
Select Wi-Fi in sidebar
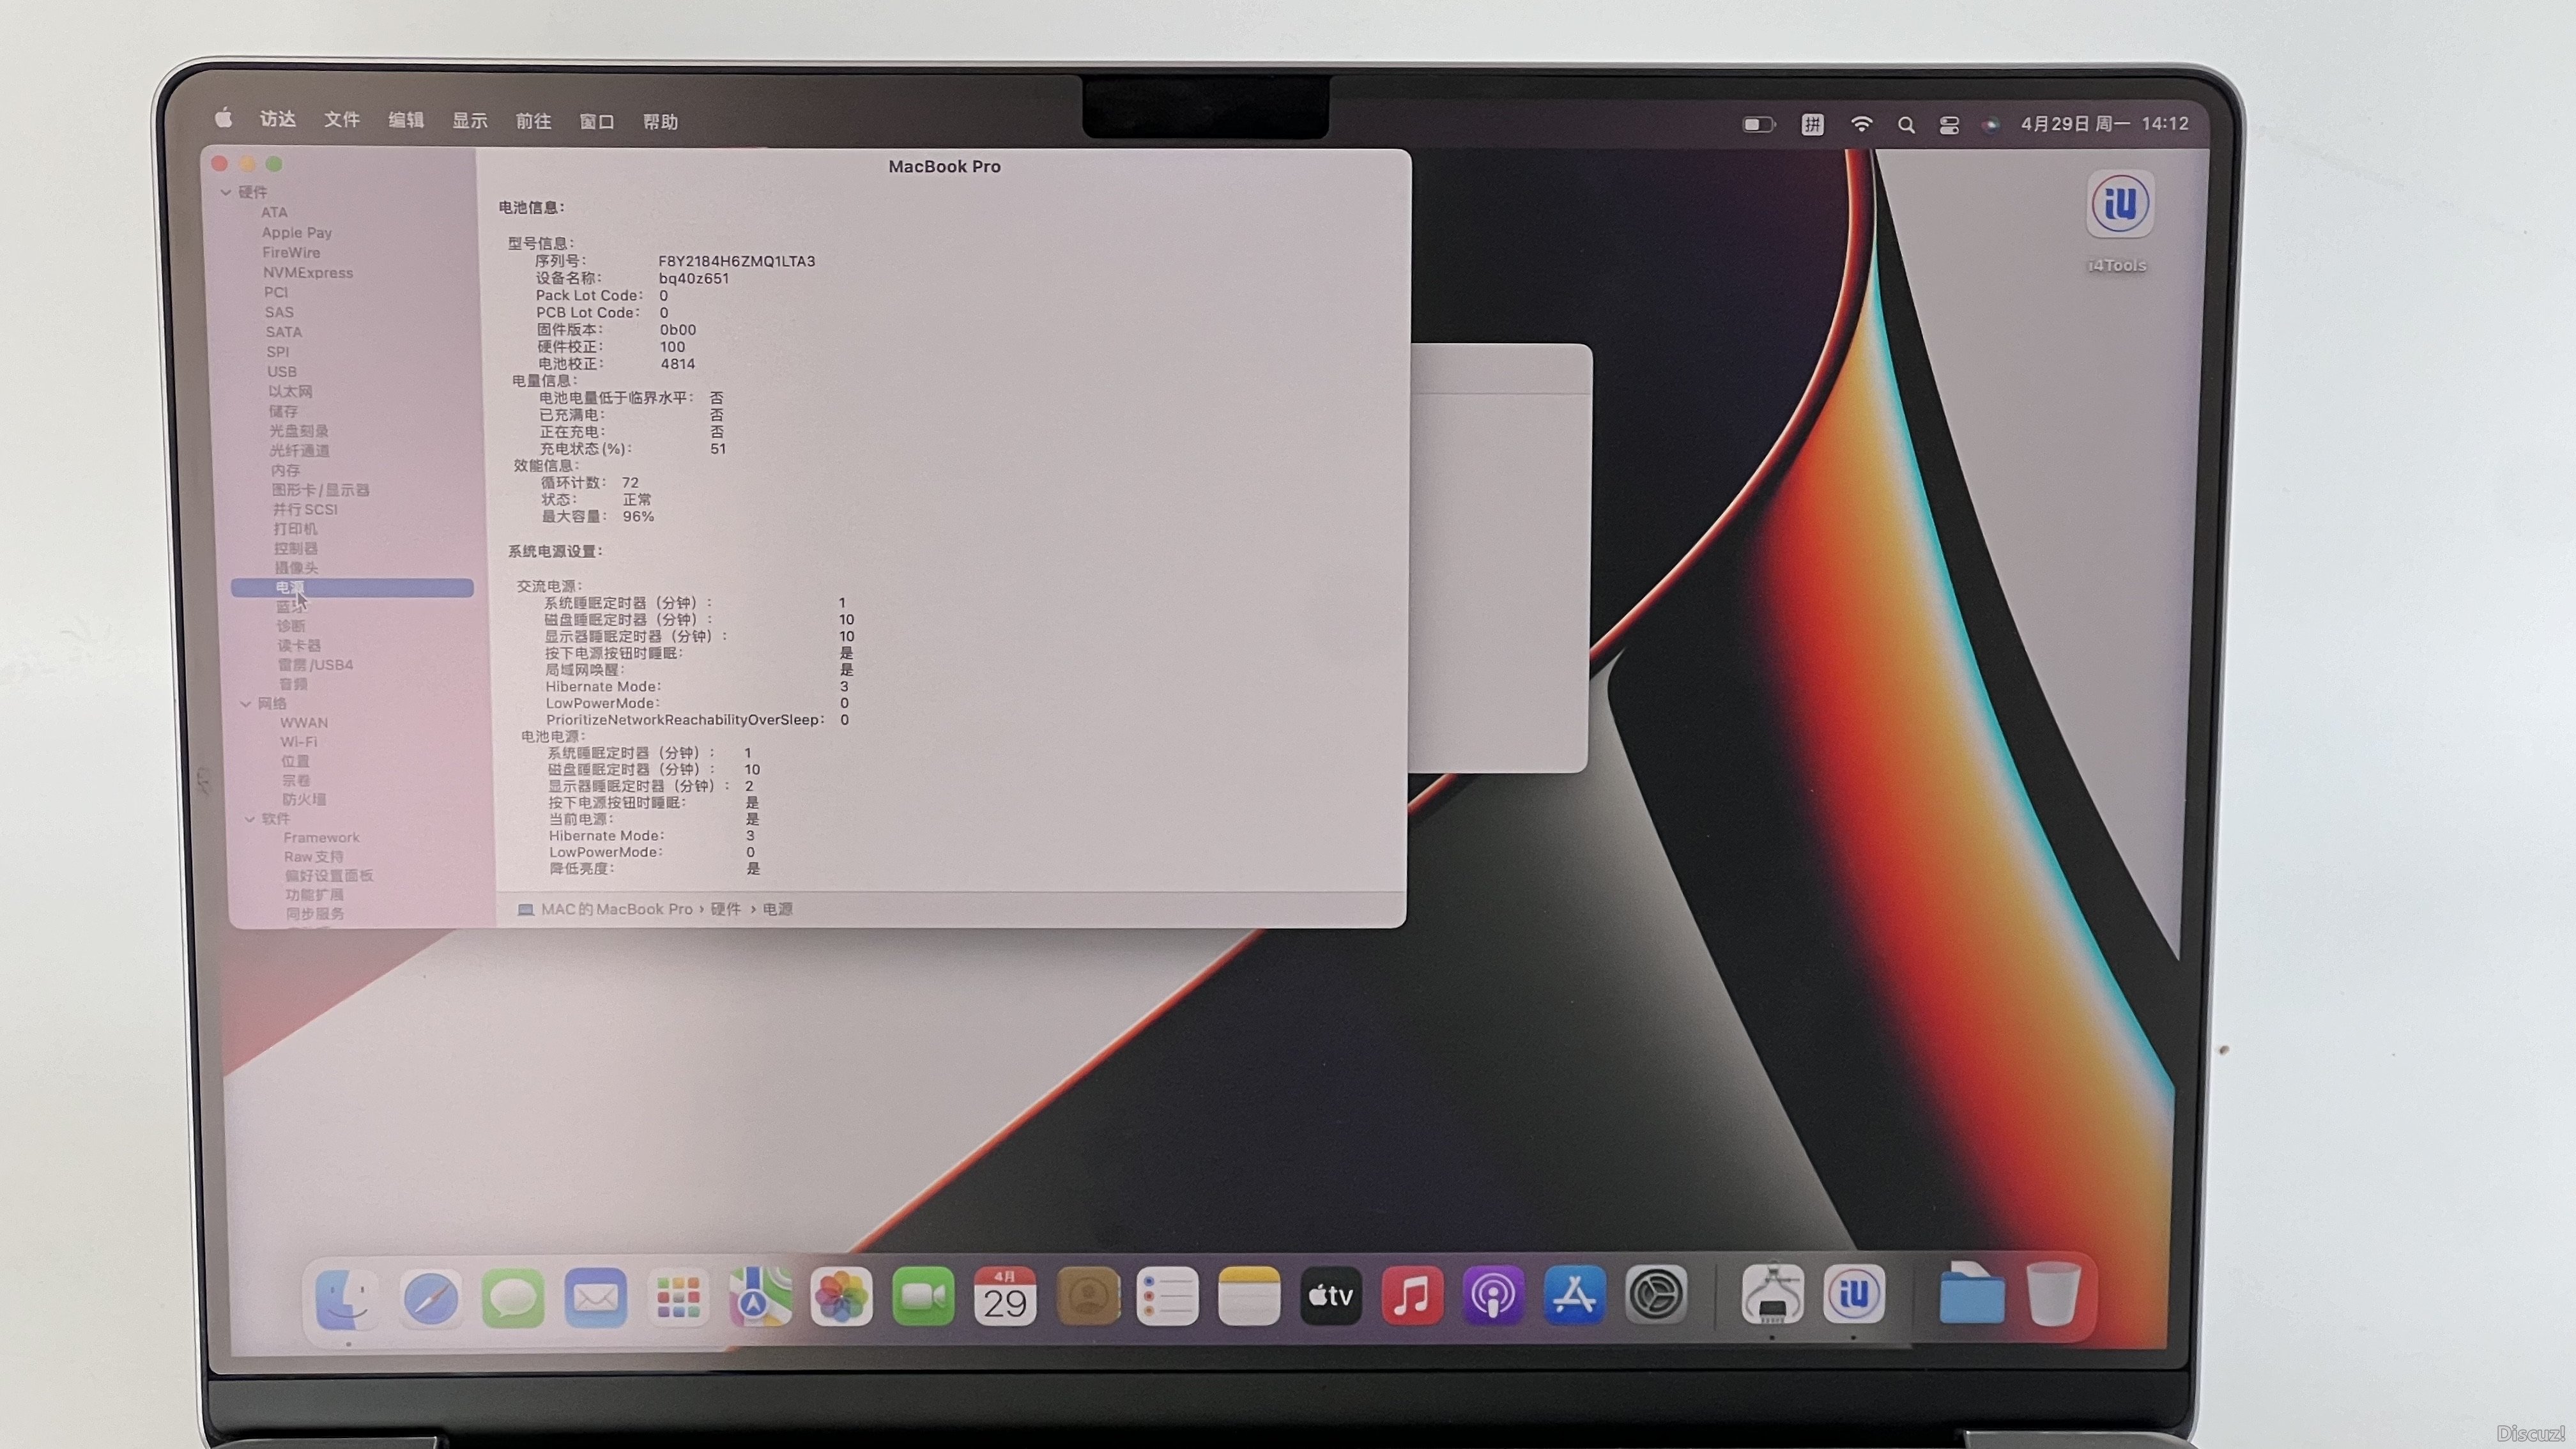(298, 742)
